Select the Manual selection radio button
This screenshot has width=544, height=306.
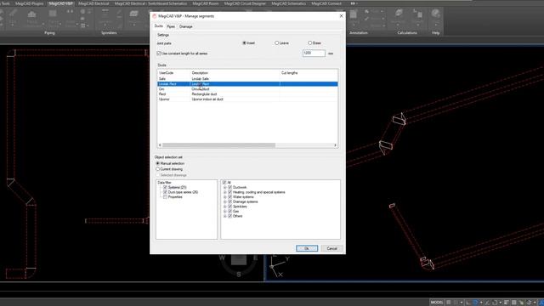[x=158, y=163]
